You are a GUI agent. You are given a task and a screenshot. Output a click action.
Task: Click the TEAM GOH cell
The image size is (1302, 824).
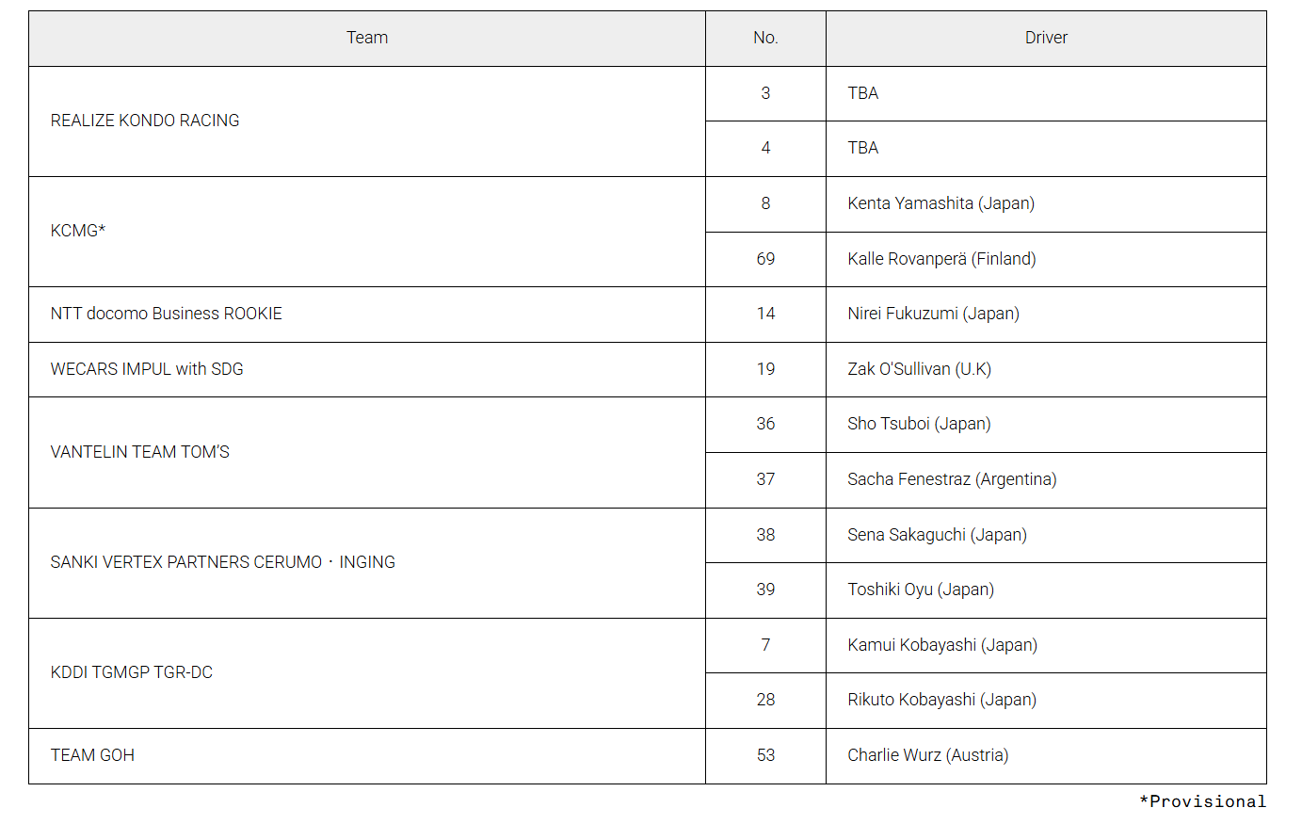pos(92,755)
